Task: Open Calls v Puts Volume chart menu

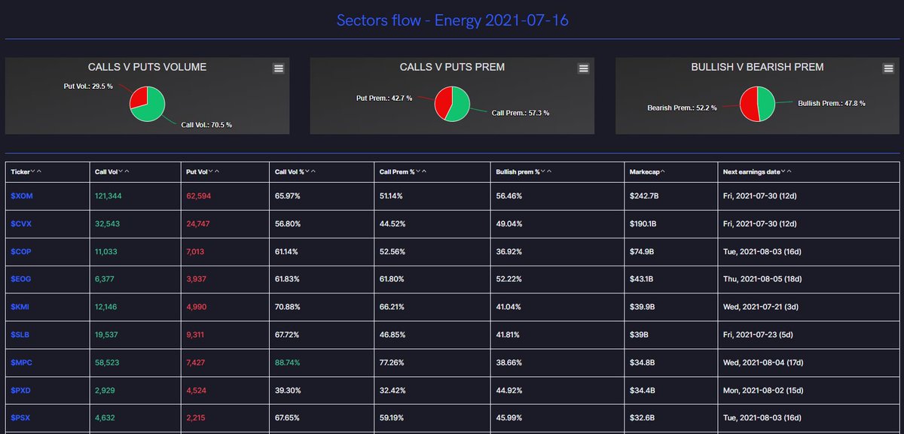Action: [x=279, y=68]
